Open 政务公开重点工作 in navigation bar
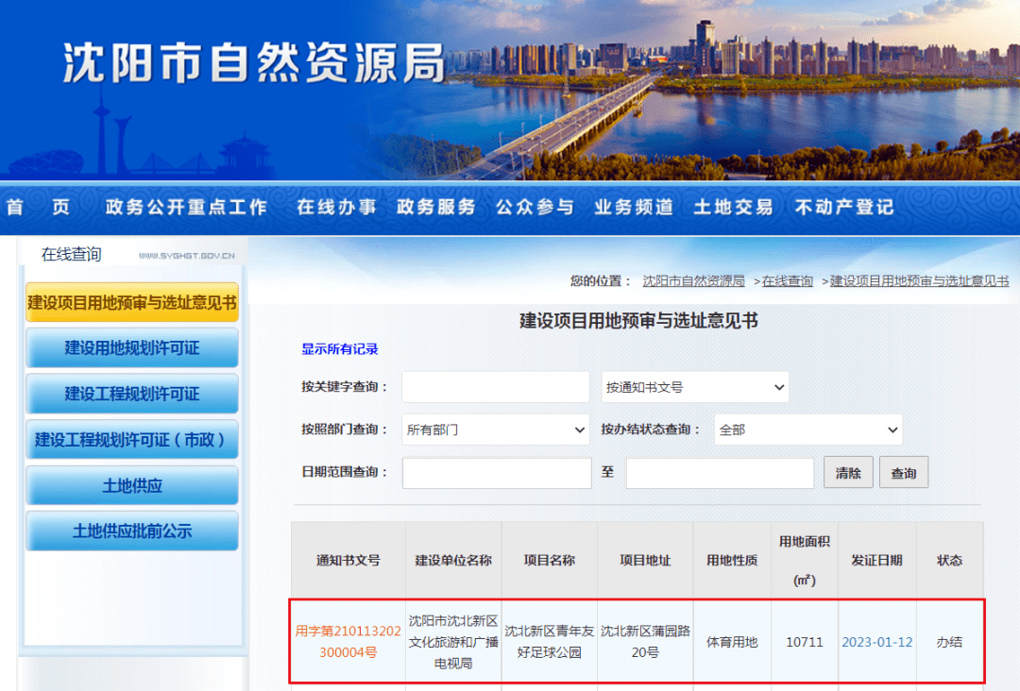The image size is (1020, 691). [x=186, y=207]
